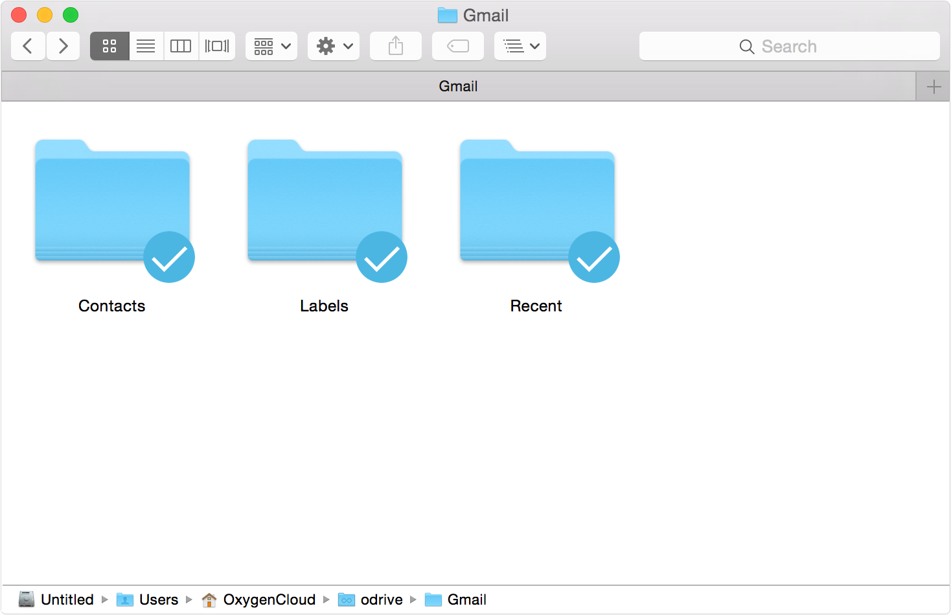This screenshot has width=951, height=615.
Task: Click the sync checkmark badge on Contacts
Action: (169, 257)
